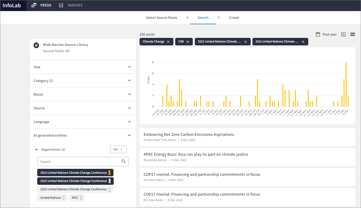Viewport: 361px width, 208px height.
Task: Go to Select Source Packs step
Action: (162, 18)
